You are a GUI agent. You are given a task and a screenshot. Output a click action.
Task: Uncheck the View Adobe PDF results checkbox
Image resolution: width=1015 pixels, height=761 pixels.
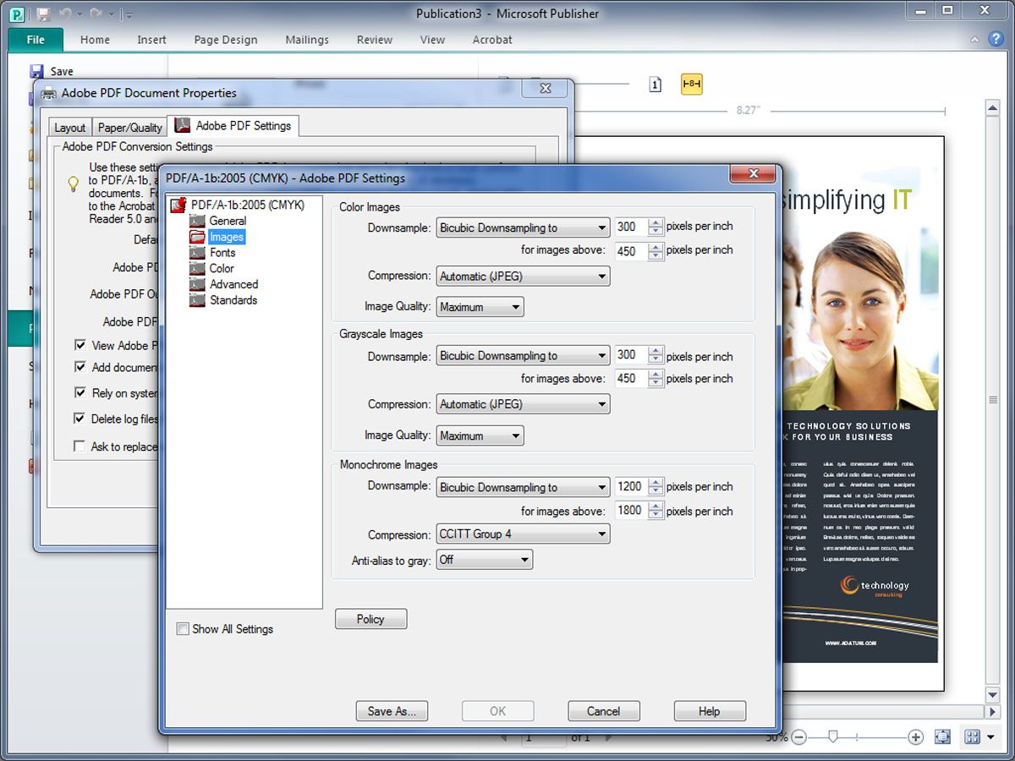click(80, 345)
